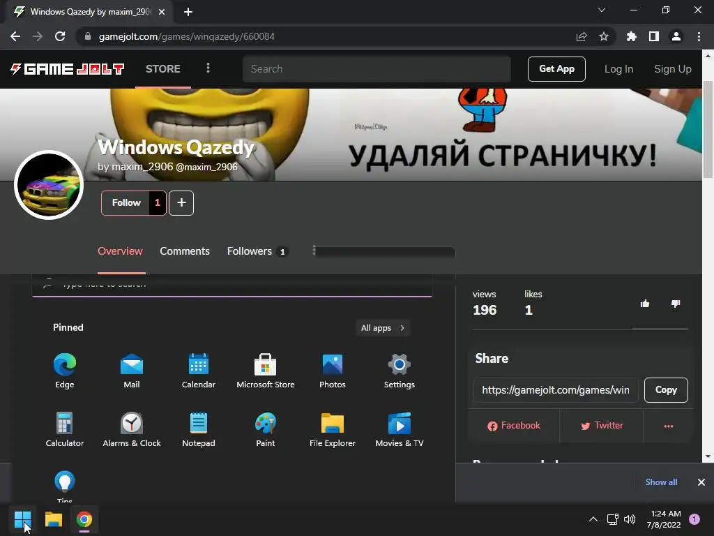Dislike the game with thumbs down
714x536 pixels.
click(x=676, y=304)
